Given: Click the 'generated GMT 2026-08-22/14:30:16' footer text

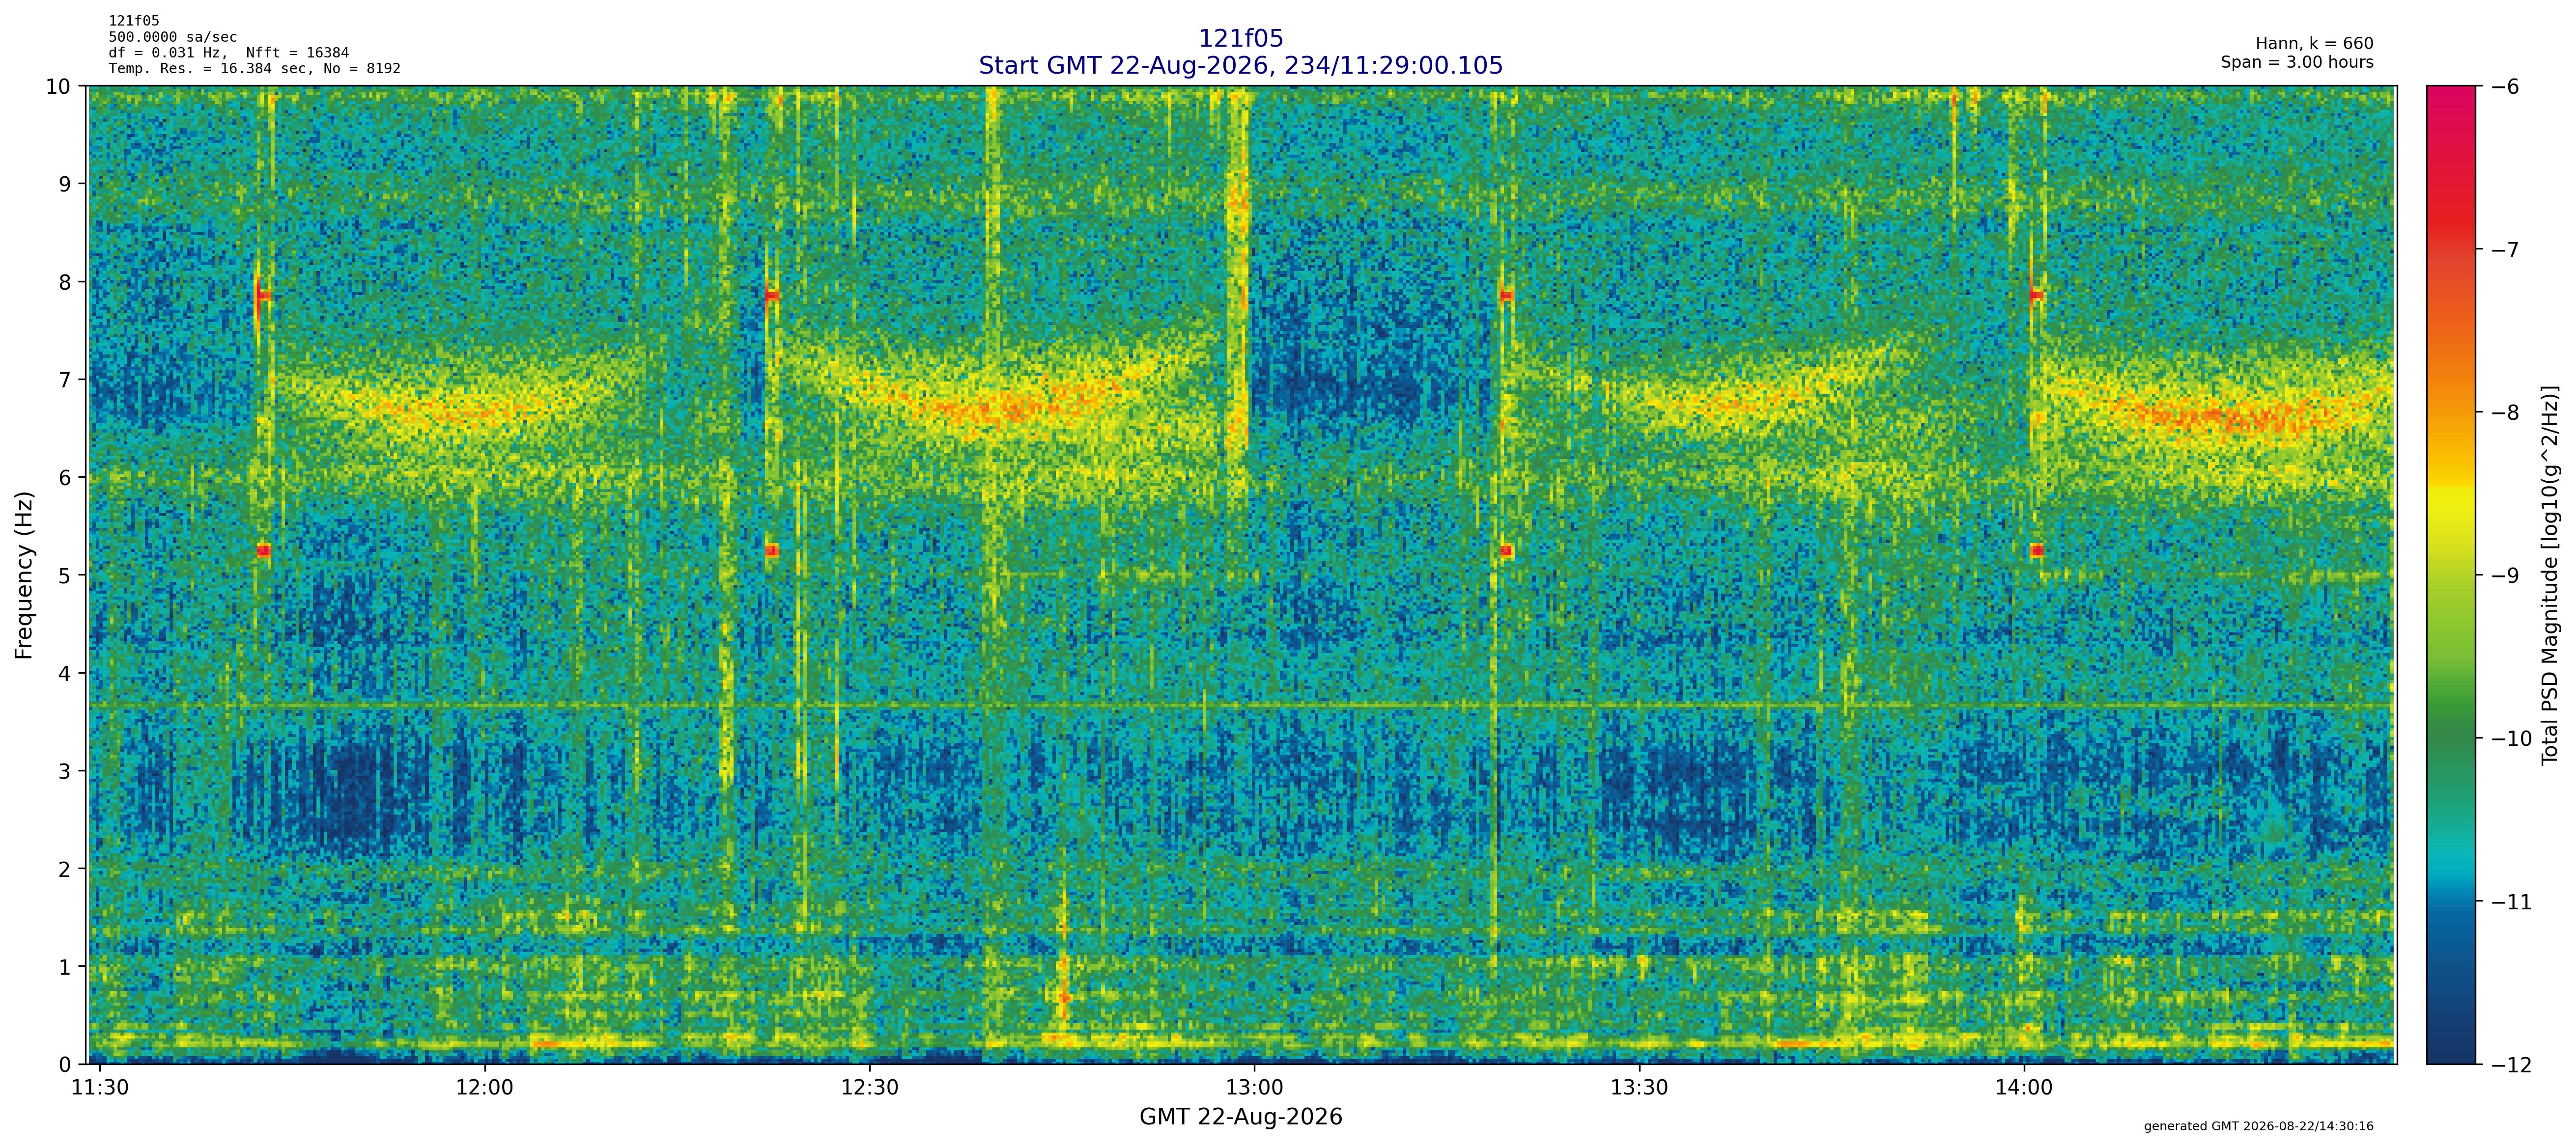Looking at the screenshot, I should pyautogui.click(x=2259, y=1126).
